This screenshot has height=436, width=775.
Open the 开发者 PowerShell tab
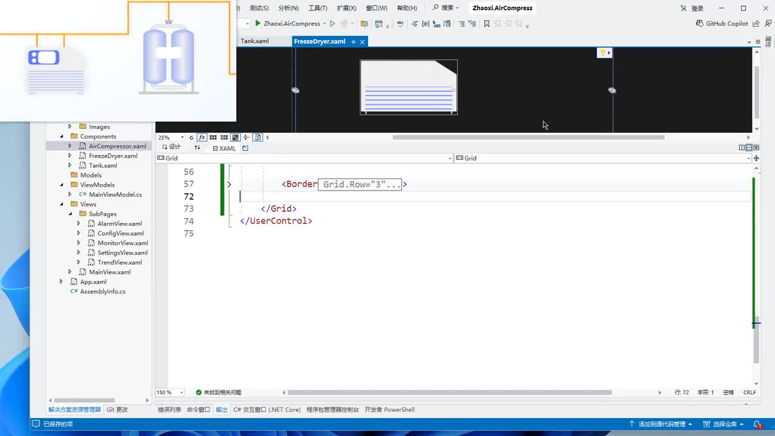point(389,410)
